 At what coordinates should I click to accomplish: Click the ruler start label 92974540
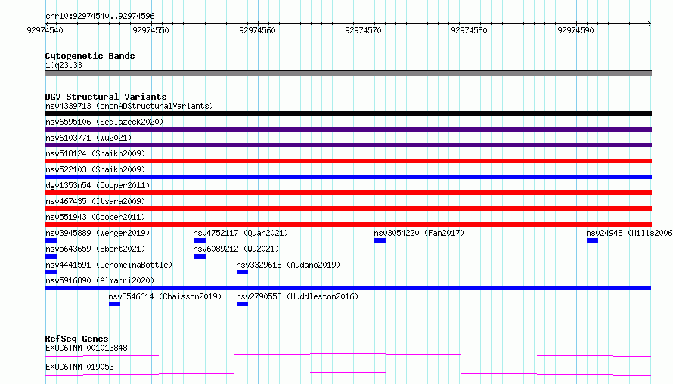point(45,30)
